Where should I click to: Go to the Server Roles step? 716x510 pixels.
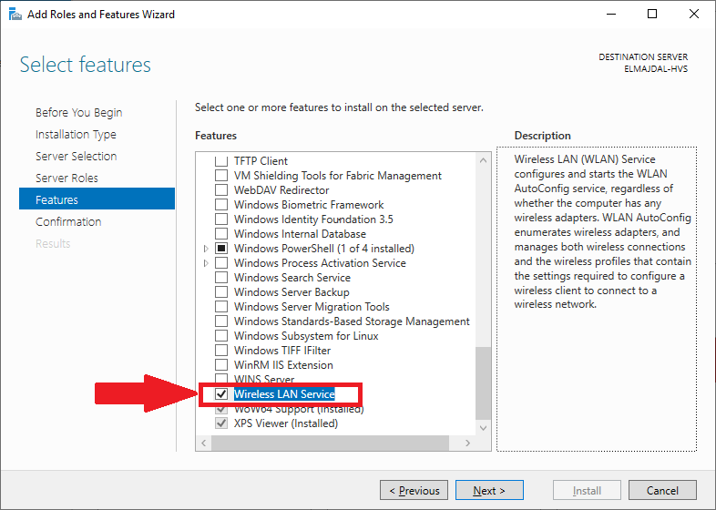coord(66,178)
